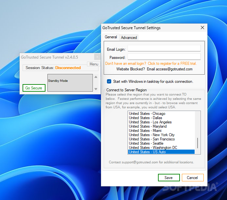
Task: Switch to the Advanced tab
Action: pos(129,38)
